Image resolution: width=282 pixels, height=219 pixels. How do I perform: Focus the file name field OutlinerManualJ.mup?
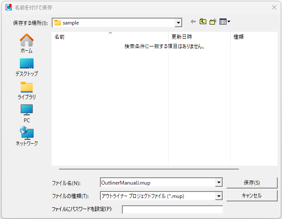click(x=158, y=183)
